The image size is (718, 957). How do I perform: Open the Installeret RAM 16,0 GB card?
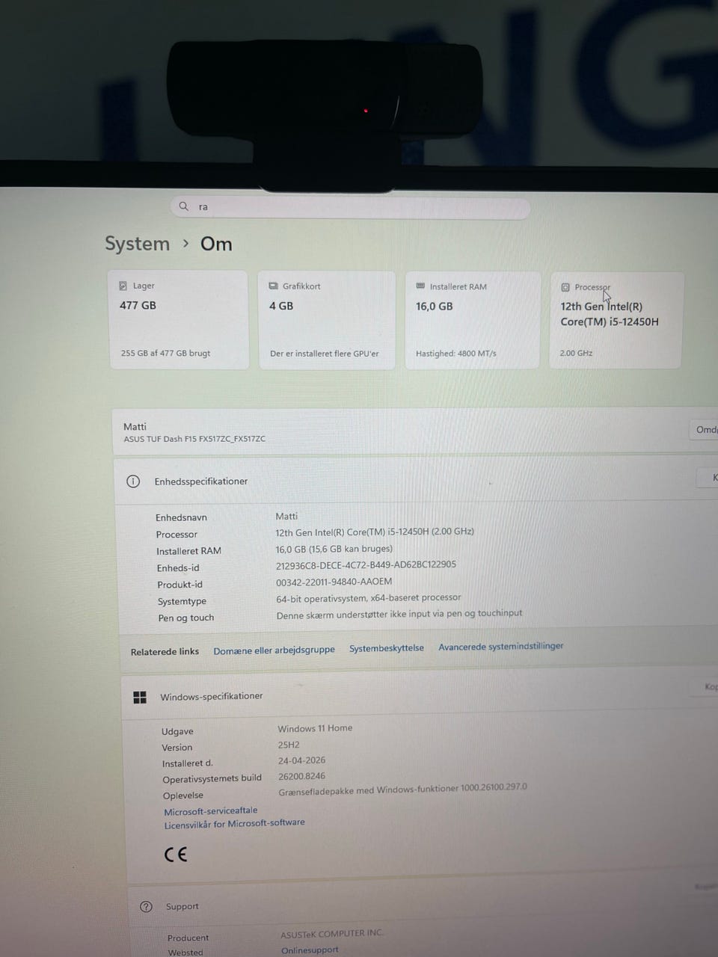[x=472, y=320]
